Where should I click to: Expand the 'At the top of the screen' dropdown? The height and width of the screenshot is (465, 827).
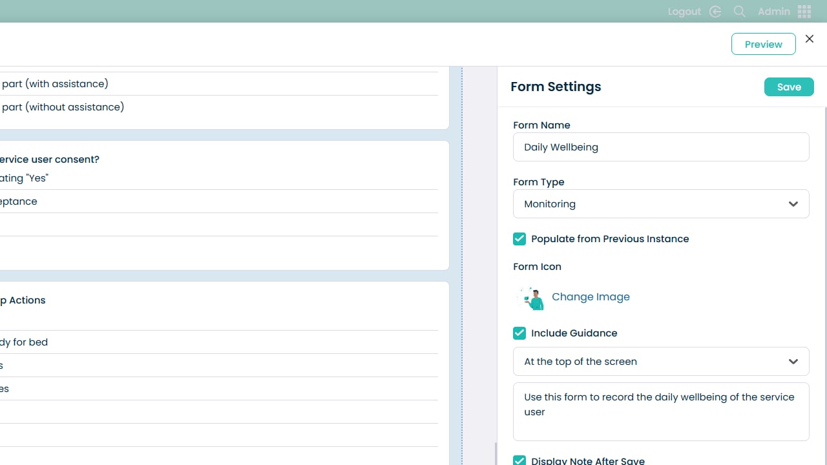653,362
